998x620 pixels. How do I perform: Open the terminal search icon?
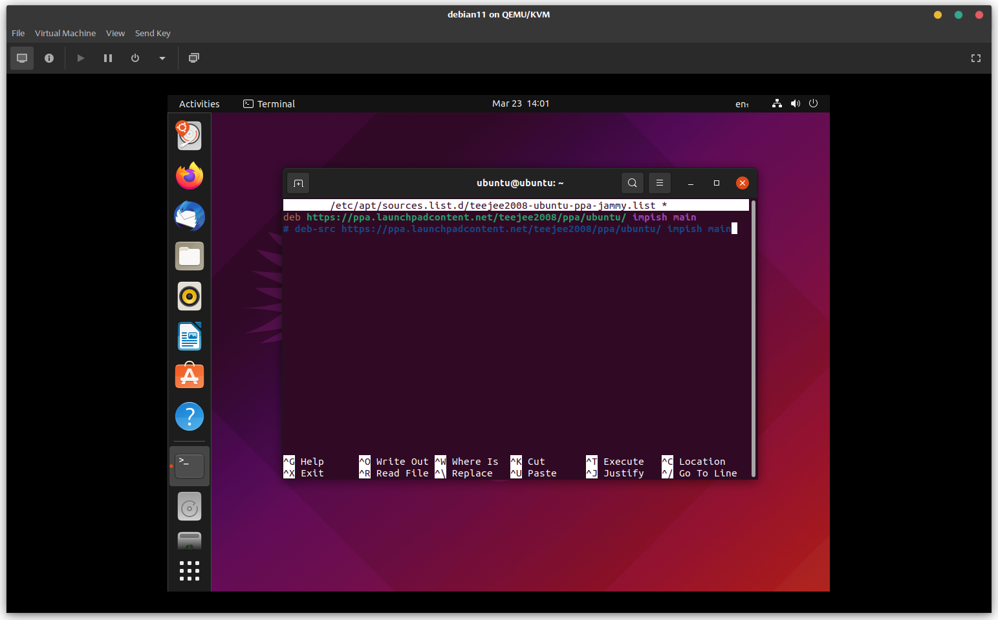(x=632, y=183)
